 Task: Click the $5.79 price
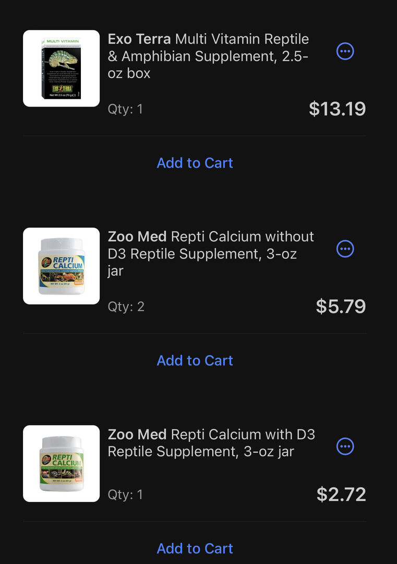tap(341, 307)
